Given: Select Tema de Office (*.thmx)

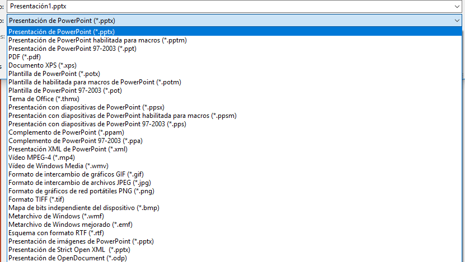Looking at the screenshot, I should tap(234, 99).
